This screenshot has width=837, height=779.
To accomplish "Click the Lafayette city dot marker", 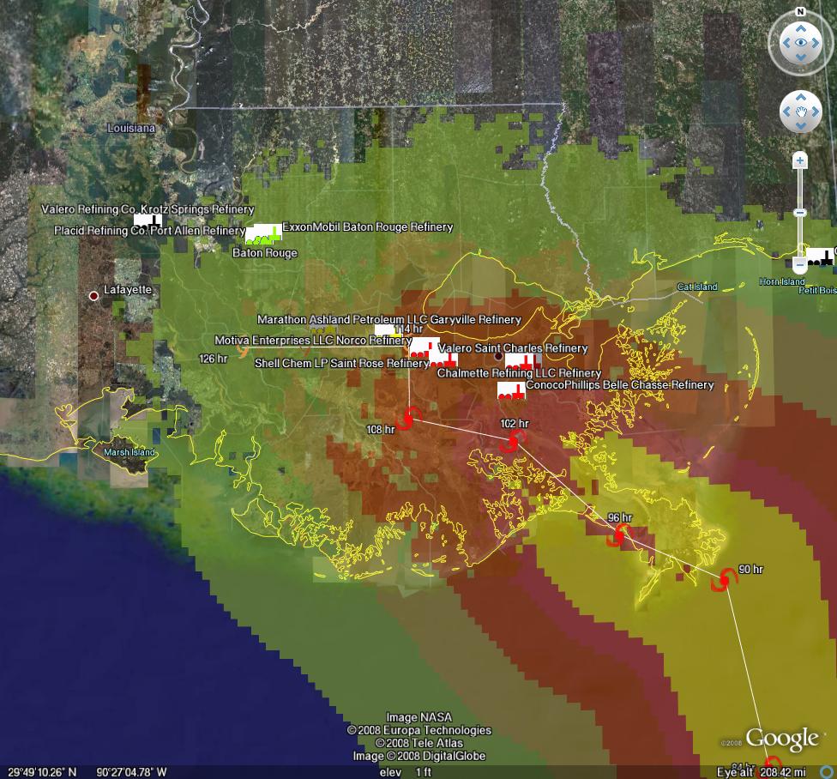I will (x=94, y=295).
